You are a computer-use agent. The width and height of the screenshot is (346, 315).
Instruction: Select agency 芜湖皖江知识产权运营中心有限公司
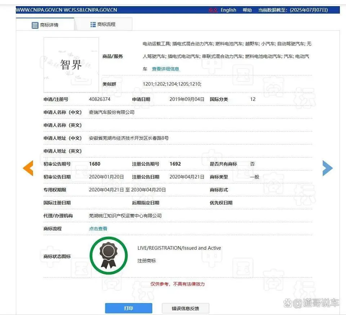(125, 216)
